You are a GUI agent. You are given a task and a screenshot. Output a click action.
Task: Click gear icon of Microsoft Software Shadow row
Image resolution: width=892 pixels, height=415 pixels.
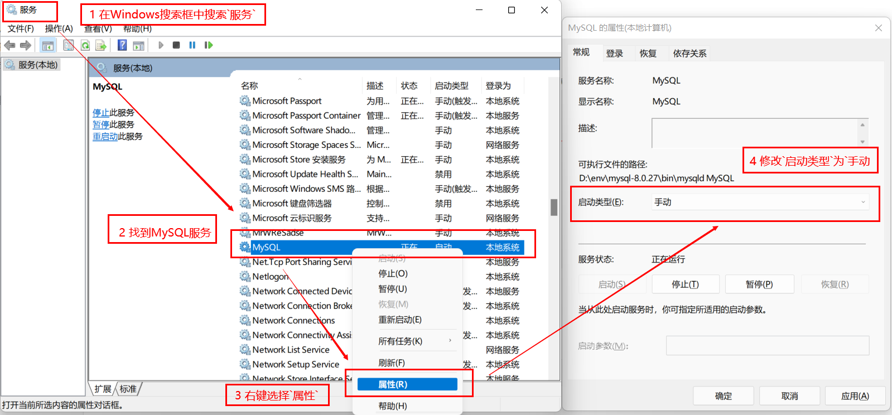click(245, 130)
